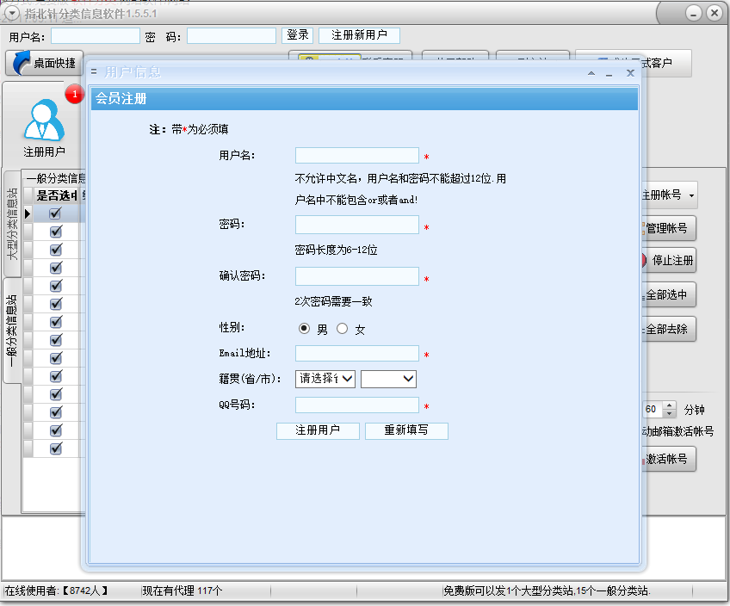The image size is (730, 606).
Task: Reset form with 重新填写 button
Action: tap(406, 430)
